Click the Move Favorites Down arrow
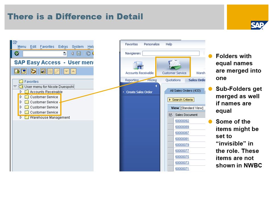 (x=67, y=71)
